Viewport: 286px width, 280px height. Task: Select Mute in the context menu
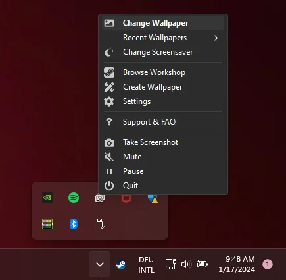(x=163, y=157)
